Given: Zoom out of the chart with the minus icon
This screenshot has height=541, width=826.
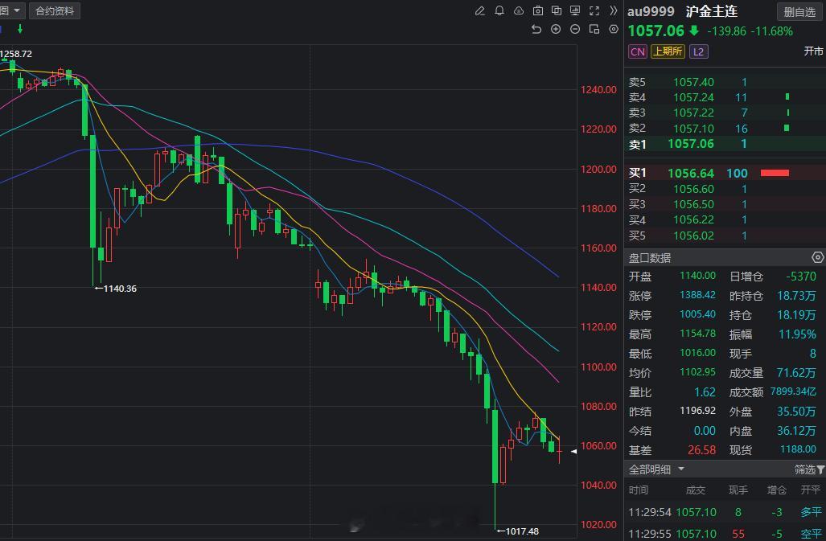Looking at the screenshot, I should pos(574,28).
